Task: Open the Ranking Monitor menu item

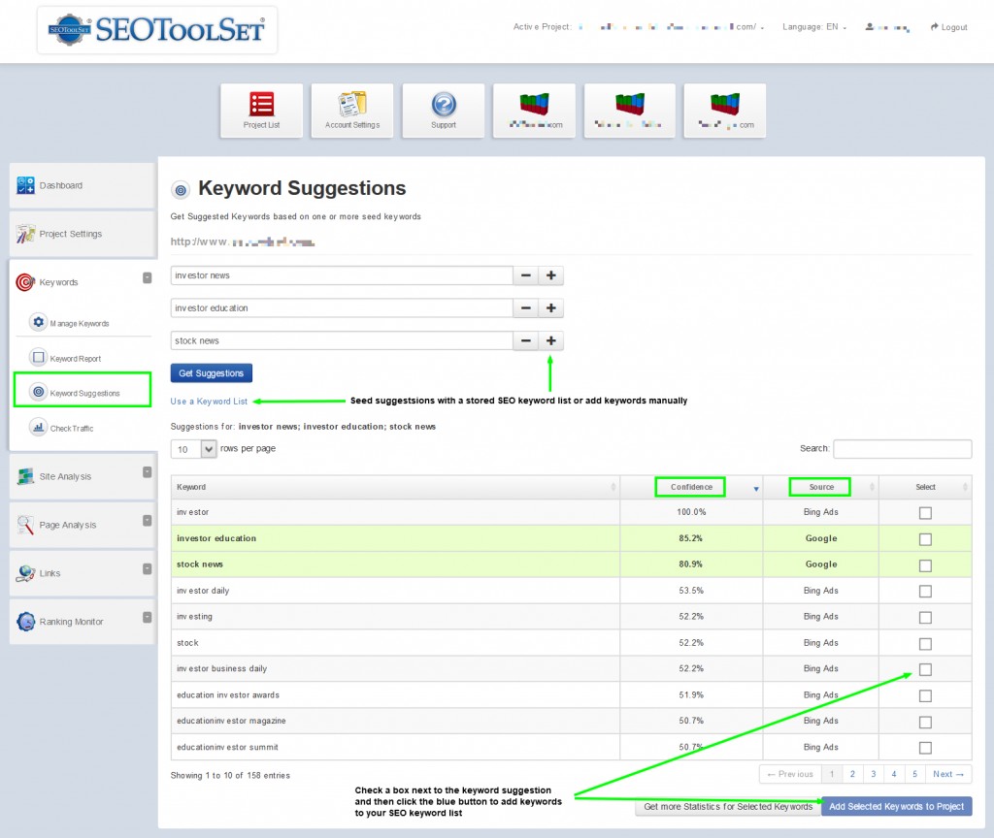Action: tap(70, 622)
